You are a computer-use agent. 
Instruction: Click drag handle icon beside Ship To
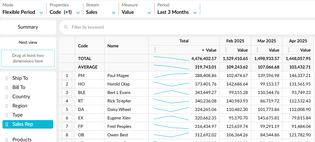7,78
